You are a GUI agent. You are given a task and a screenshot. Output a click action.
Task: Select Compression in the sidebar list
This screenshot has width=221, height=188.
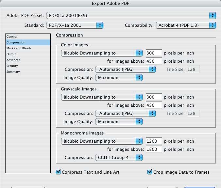pyautogui.click(x=28, y=42)
